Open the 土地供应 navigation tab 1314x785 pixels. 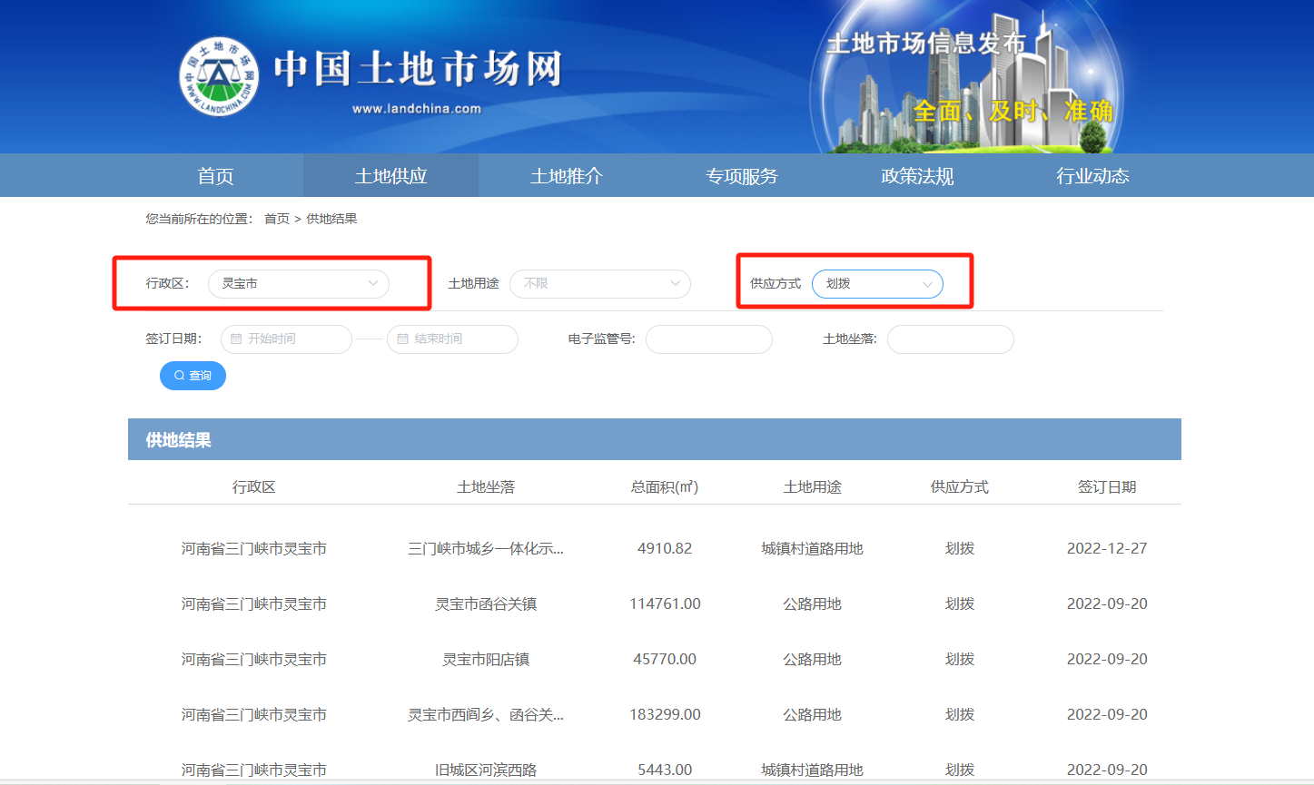390,176
